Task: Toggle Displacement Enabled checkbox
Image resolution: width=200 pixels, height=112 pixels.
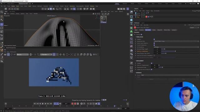Action: (152, 63)
